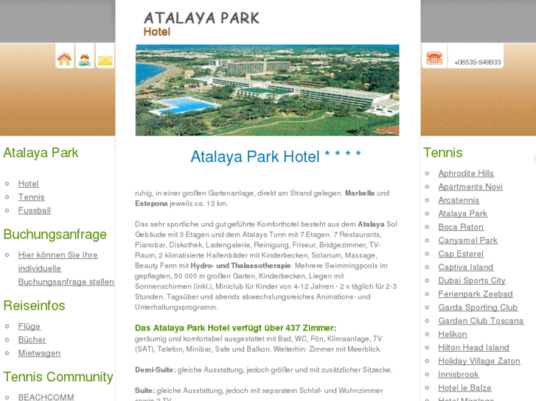Image resolution: width=536 pixels, height=401 pixels.
Task: Click the Reiseinfos section heading
Action: coord(34,305)
